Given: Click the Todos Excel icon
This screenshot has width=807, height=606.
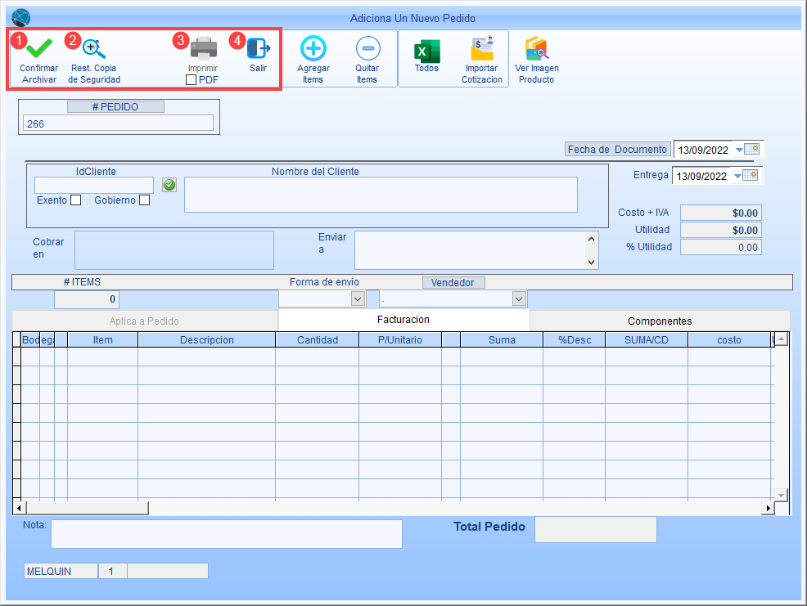Looking at the screenshot, I should click(x=427, y=52).
